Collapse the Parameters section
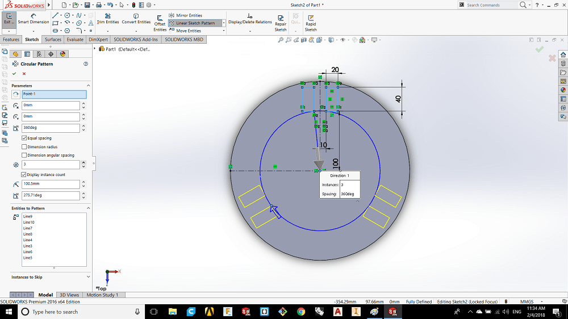This screenshot has width=568, height=319. (x=88, y=86)
